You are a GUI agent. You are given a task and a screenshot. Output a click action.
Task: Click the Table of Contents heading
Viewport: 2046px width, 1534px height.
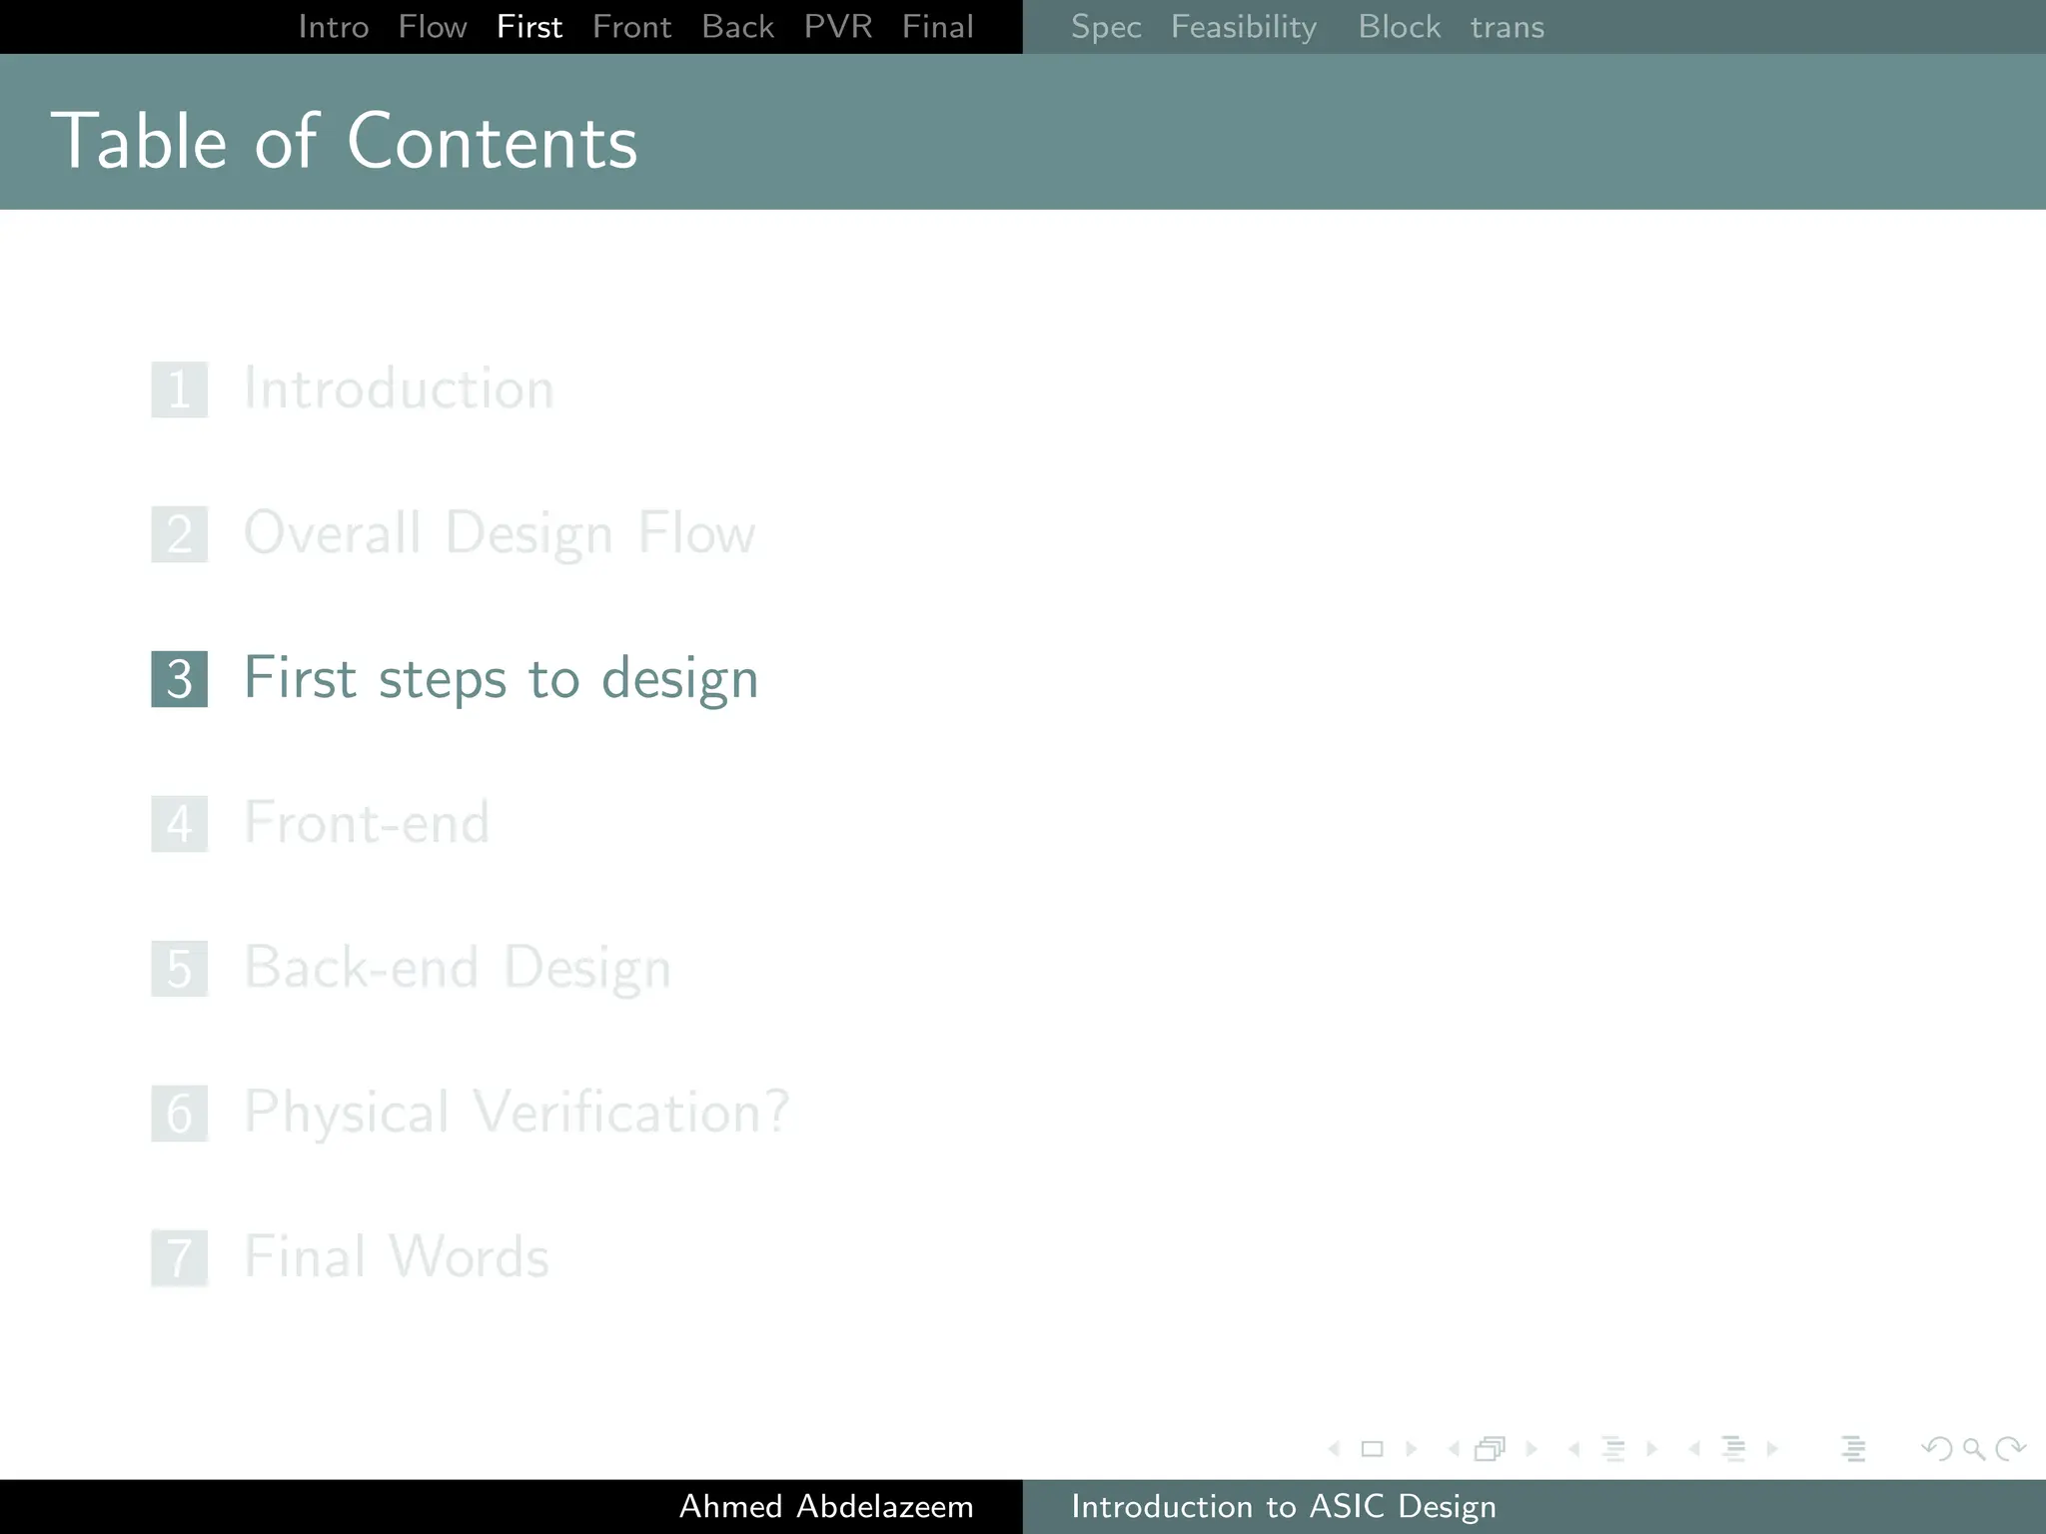[344, 141]
